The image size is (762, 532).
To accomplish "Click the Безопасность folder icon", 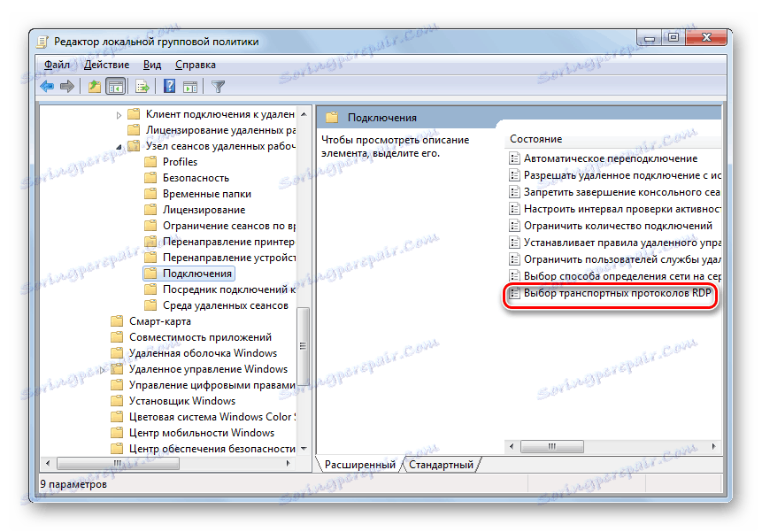I will click(150, 178).
